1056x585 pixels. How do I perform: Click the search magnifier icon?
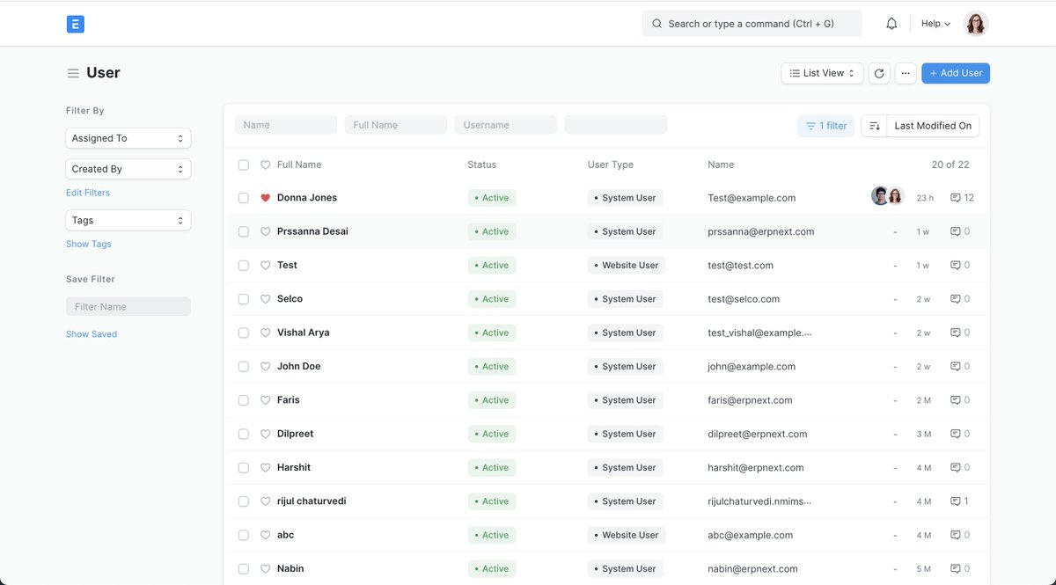coord(657,24)
